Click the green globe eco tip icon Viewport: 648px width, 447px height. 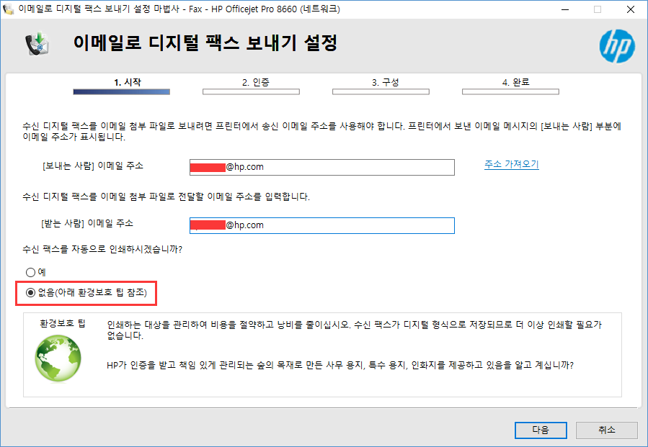pyautogui.click(x=58, y=358)
